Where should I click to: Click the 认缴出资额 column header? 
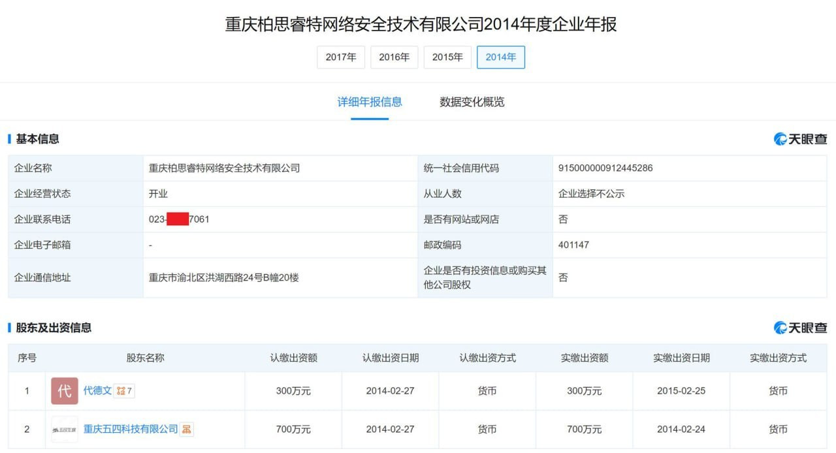(293, 358)
